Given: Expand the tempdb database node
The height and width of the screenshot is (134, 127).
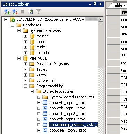Looking at the screenshot, I should [25, 53].
